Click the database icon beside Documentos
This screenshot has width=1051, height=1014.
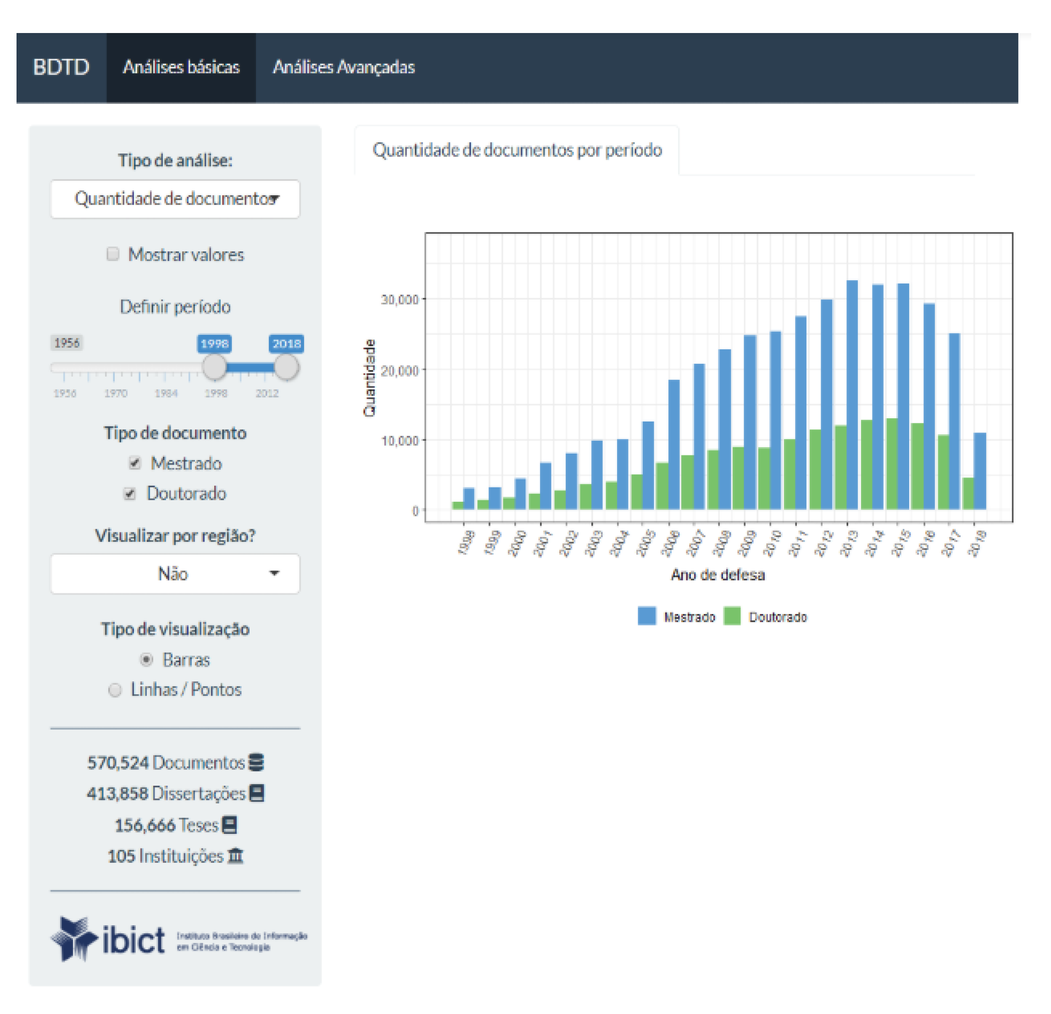coord(256,763)
